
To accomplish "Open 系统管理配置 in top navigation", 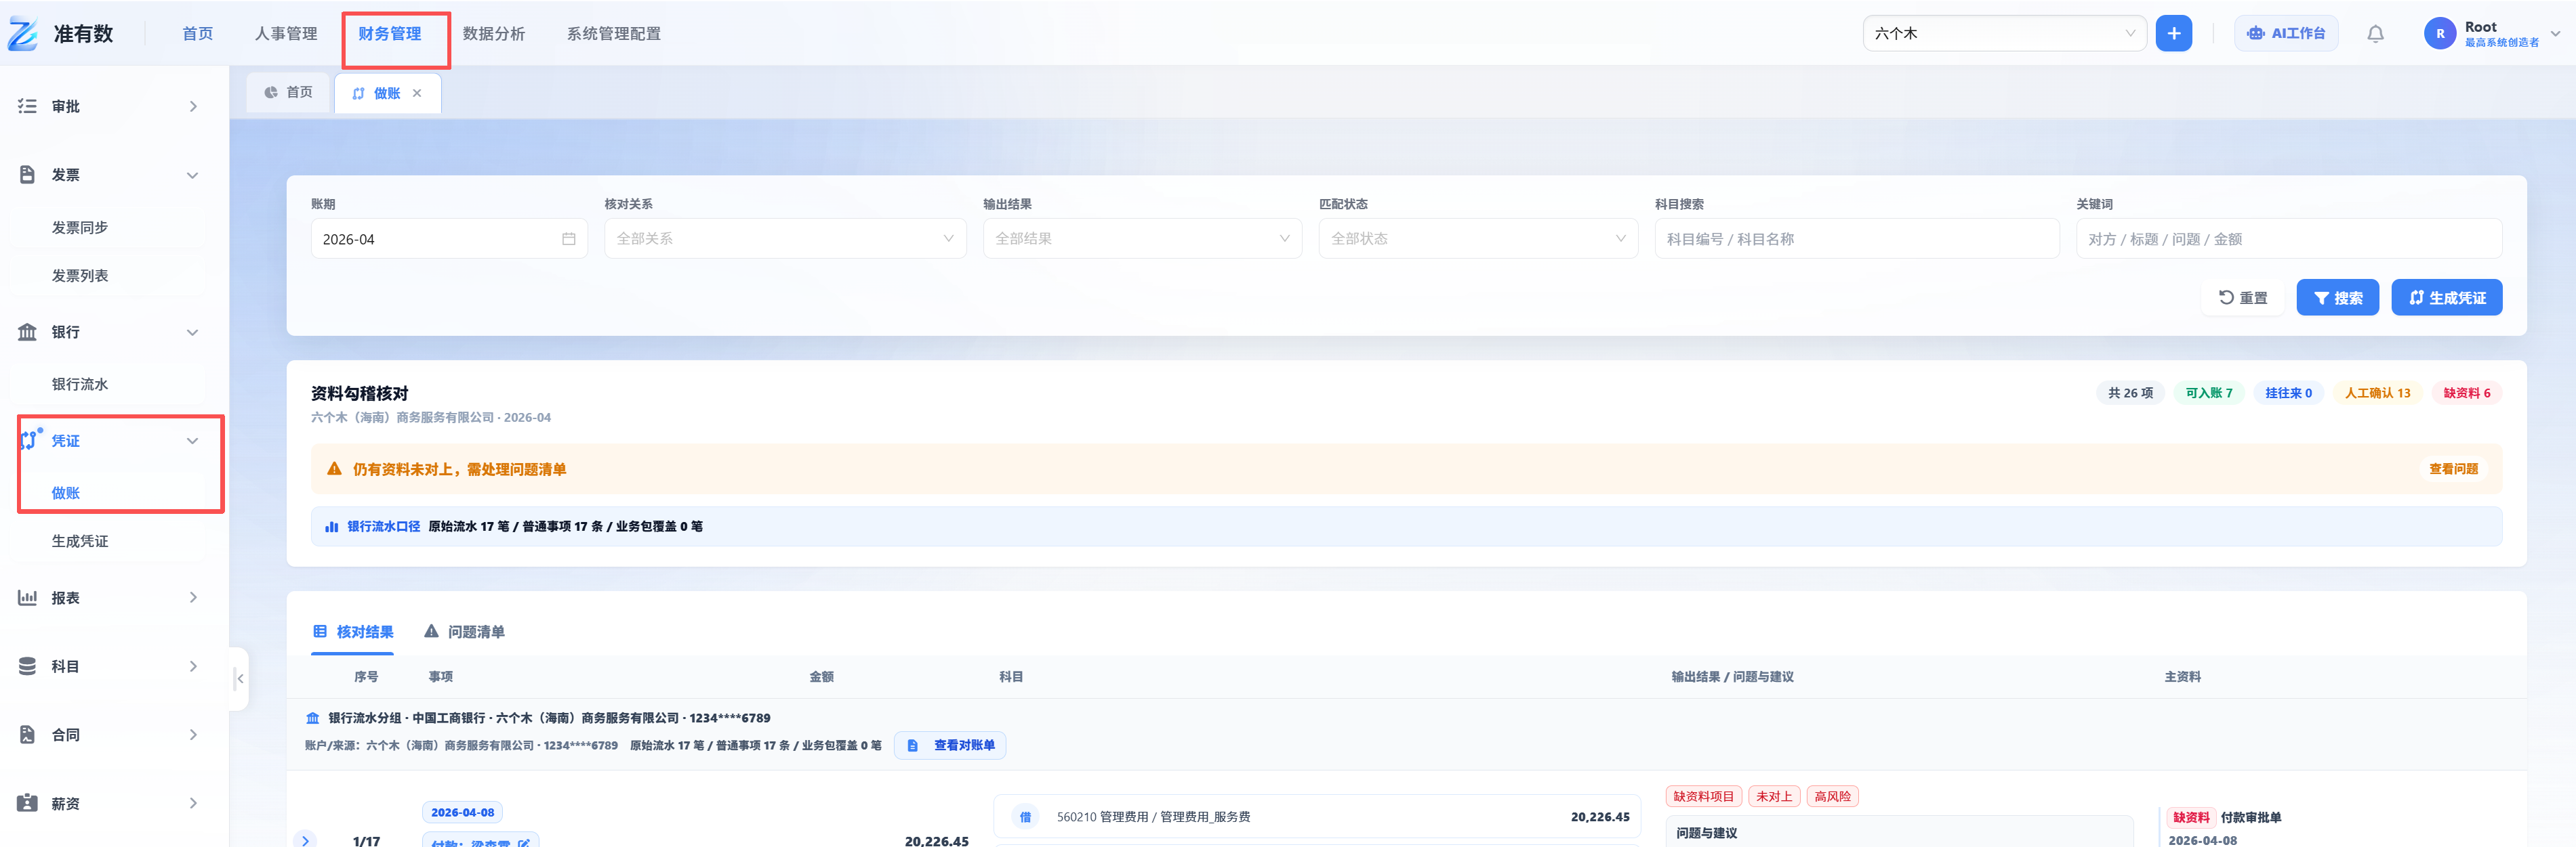I will point(614,34).
